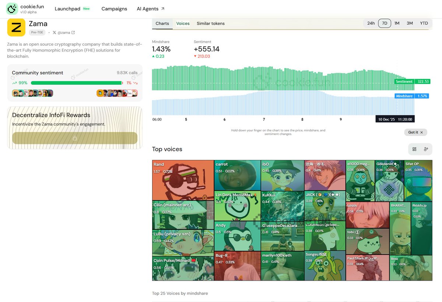Image resolution: width=442 pixels, height=302 pixels.
Task: Click the 10 Dec '25 11:20:00 timeline marker
Action: [395, 119]
